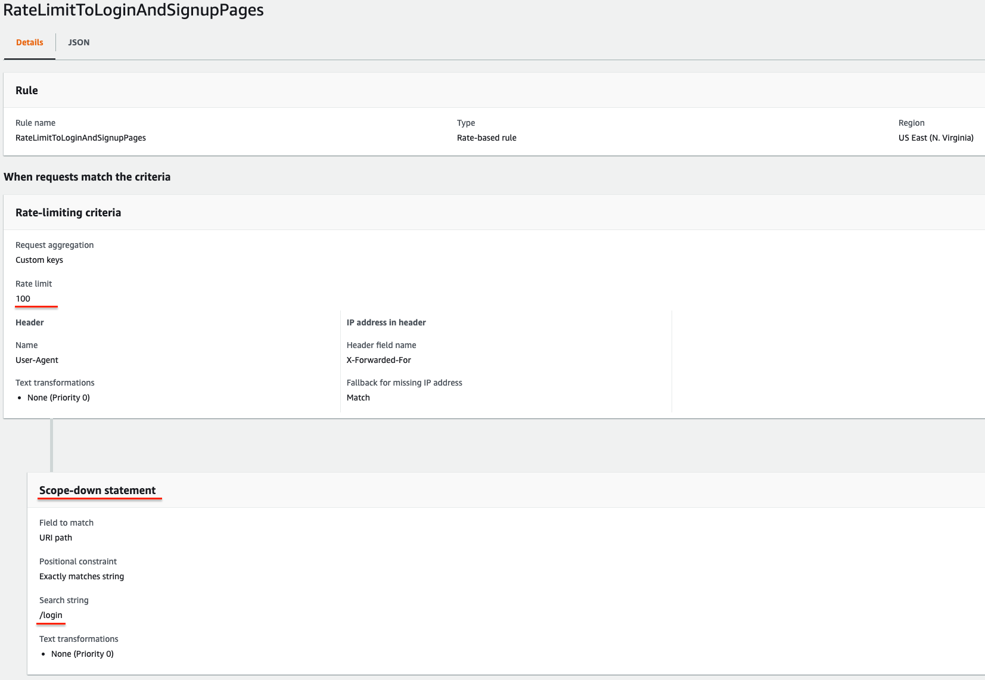Select "None (Priority 0)" in Scope-down statement

82,654
